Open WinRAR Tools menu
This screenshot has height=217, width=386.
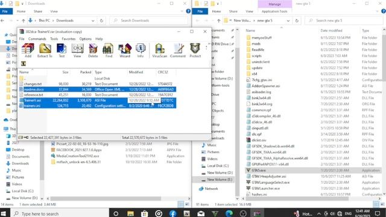click(x=54, y=39)
